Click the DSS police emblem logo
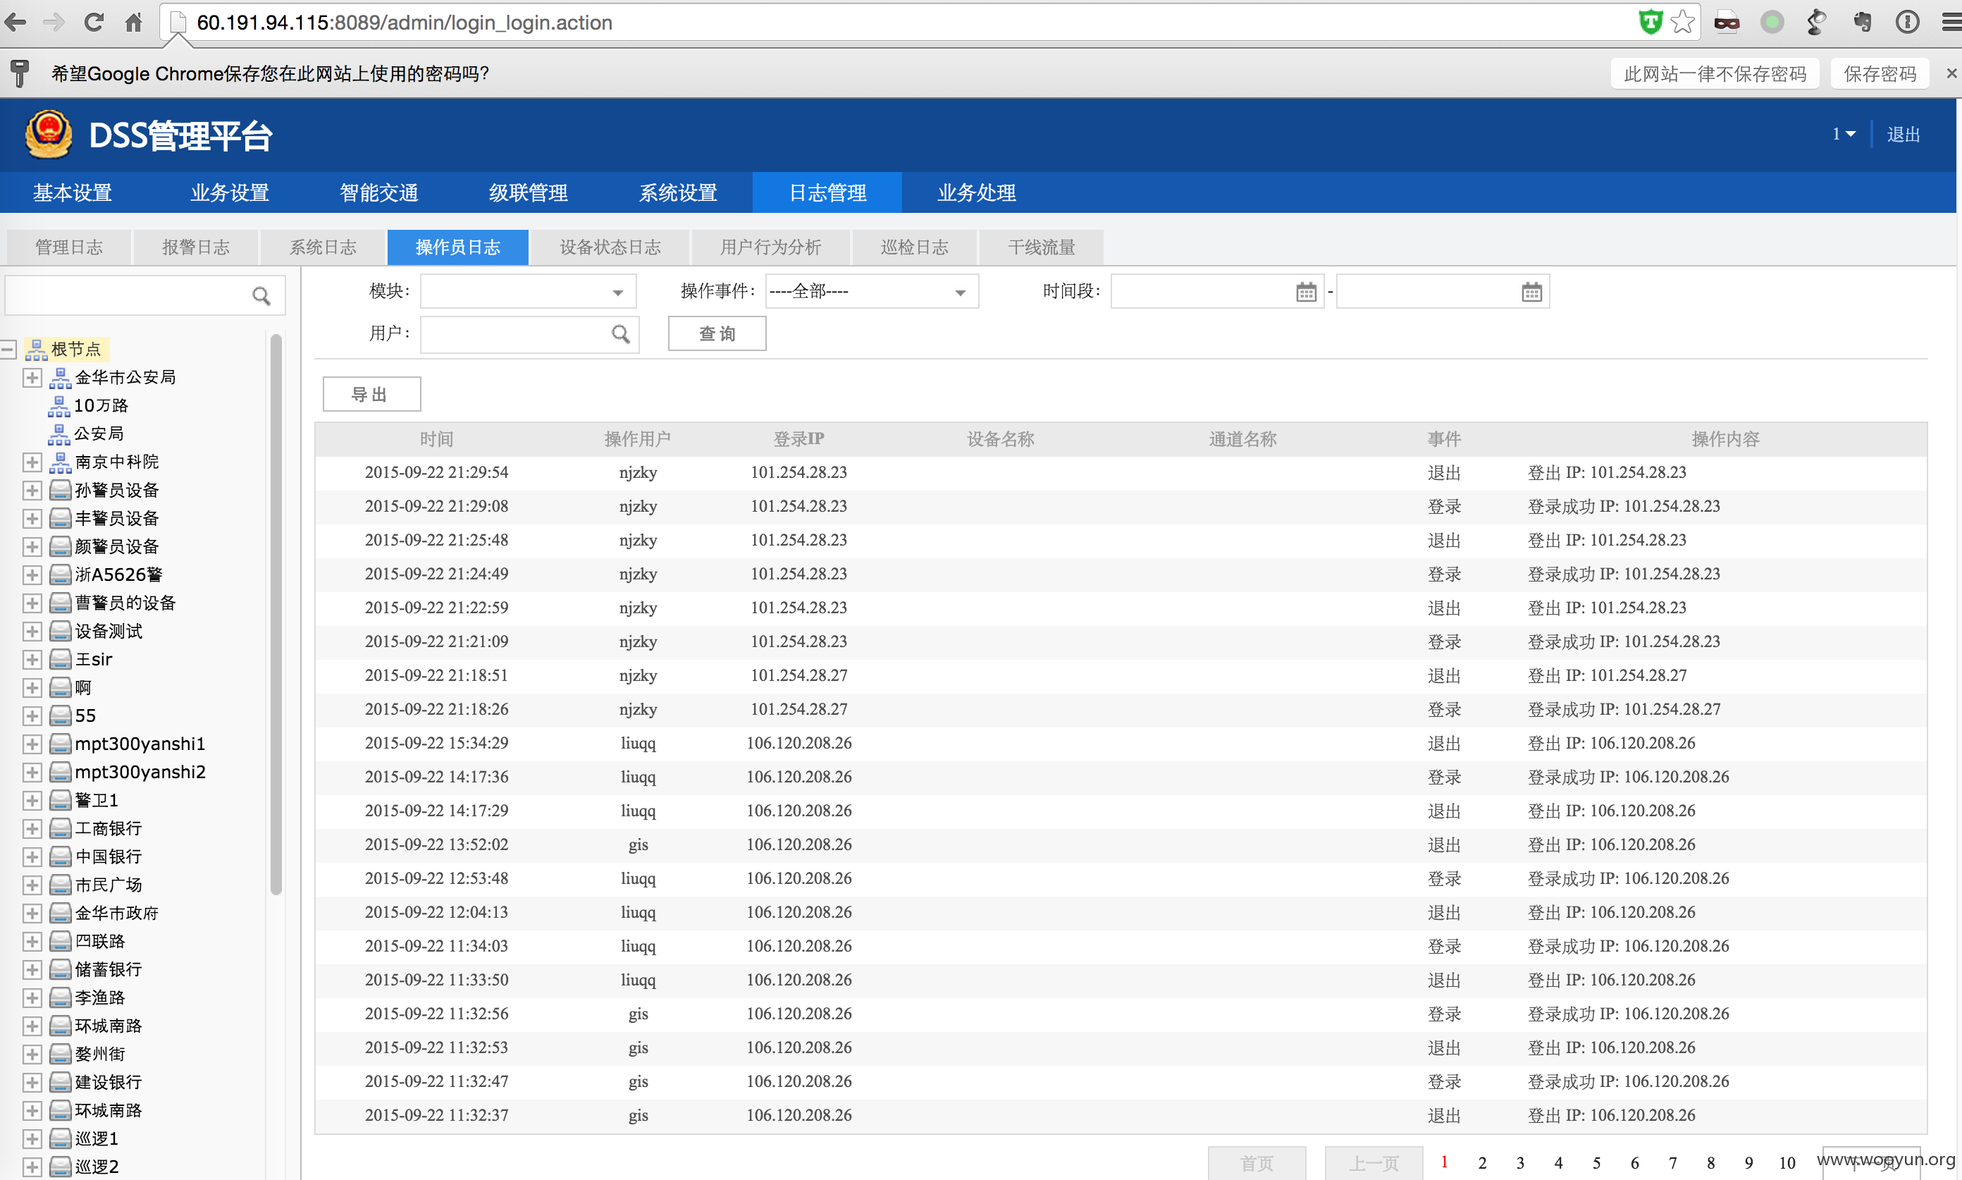 coord(49,134)
